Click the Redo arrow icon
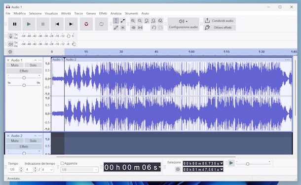 160,28
